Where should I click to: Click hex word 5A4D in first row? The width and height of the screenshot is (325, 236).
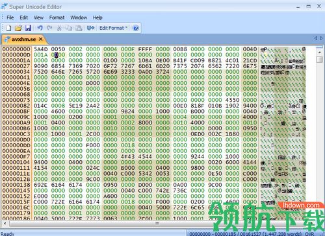point(40,49)
